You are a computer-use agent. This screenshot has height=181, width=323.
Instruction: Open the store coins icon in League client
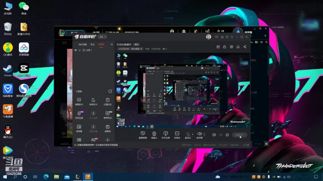(x=208, y=31)
